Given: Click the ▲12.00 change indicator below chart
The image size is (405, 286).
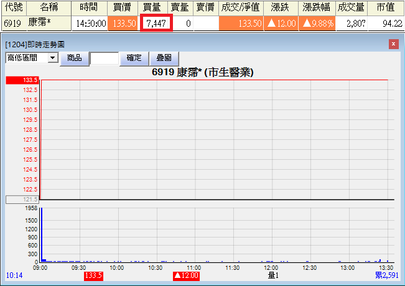Looking at the screenshot, I should point(186,275).
